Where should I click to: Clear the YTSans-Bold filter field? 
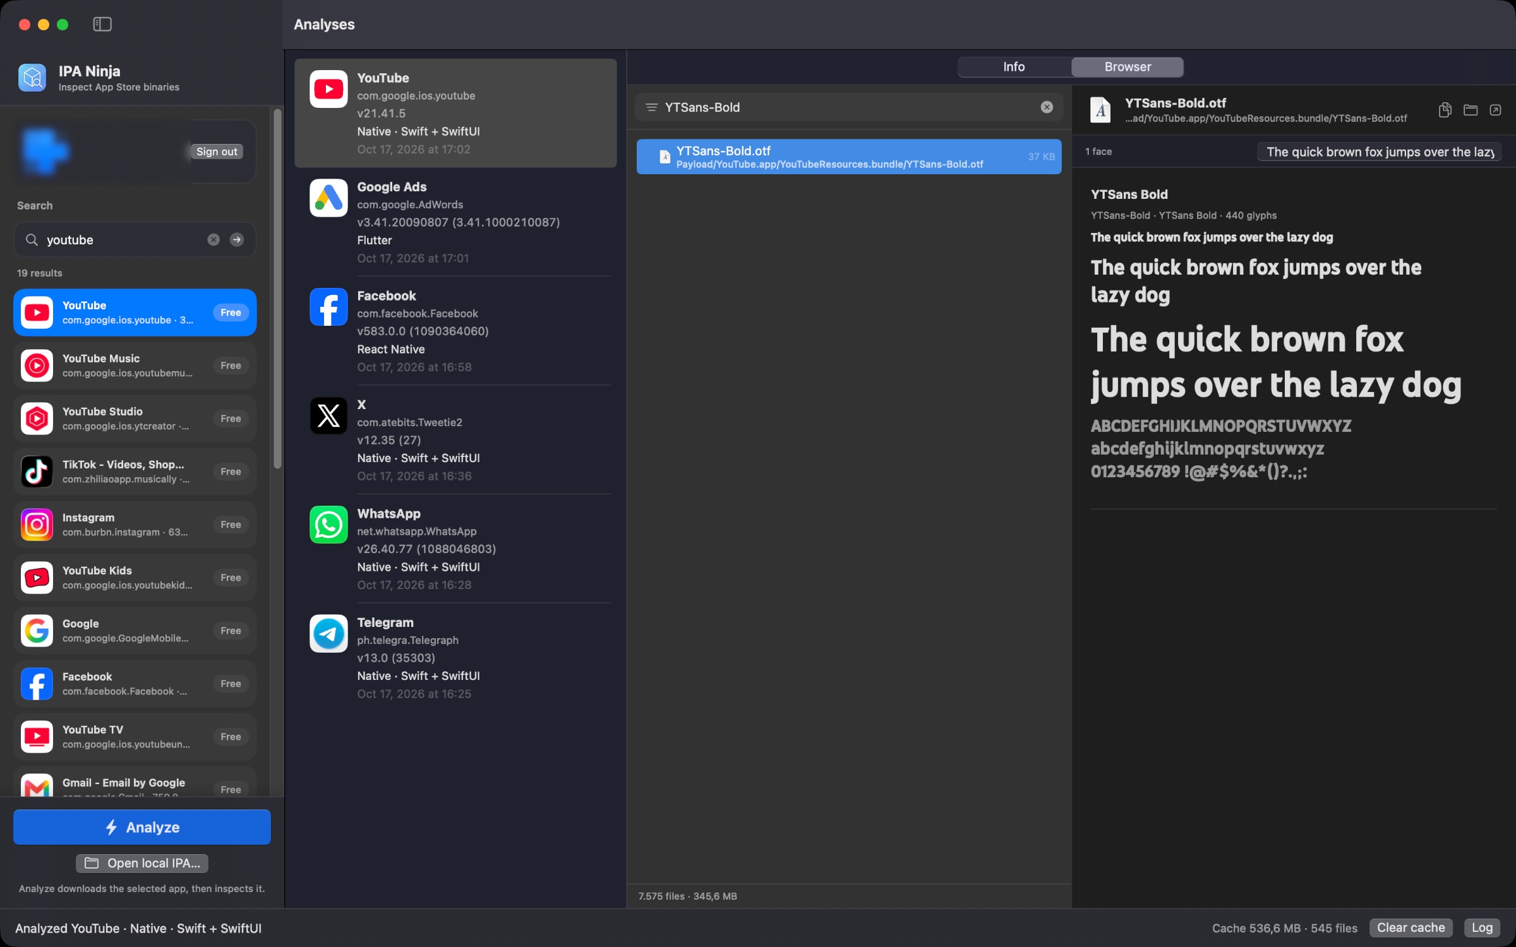point(1047,107)
